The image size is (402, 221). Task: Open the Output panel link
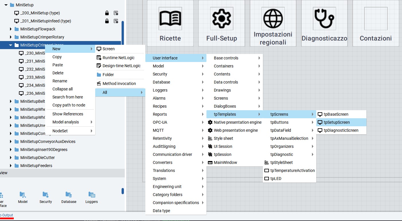coord(6,215)
